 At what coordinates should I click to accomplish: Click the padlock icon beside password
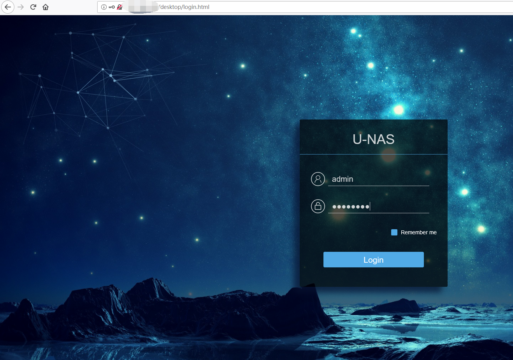click(x=318, y=206)
